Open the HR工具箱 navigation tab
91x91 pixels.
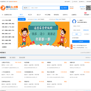(48, 15)
